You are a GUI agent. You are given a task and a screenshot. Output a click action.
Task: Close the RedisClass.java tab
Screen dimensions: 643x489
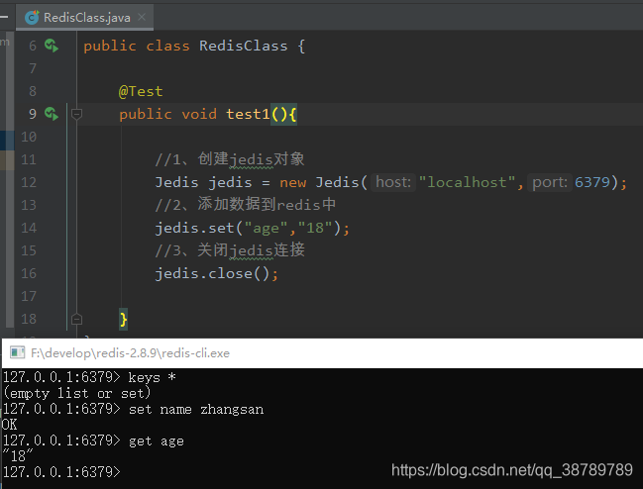click(142, 17)
